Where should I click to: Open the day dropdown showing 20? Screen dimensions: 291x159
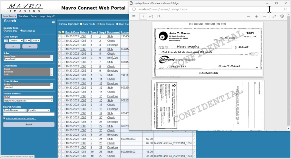[27, 41]
